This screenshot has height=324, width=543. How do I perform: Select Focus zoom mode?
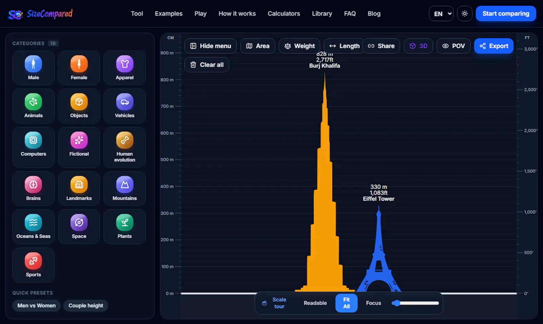(x=373, y=303)
